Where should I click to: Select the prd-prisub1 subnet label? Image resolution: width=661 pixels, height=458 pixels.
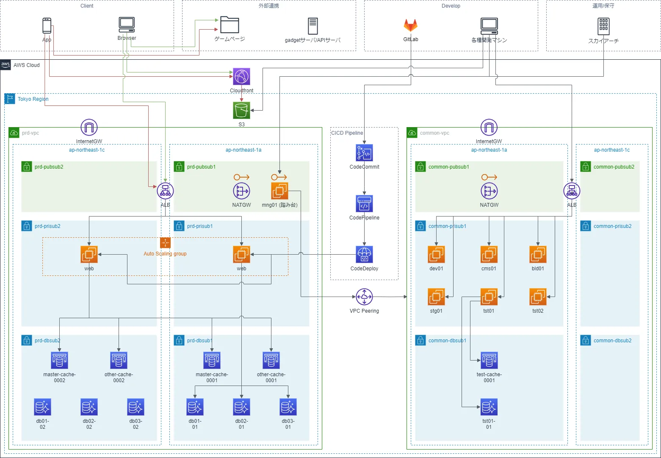200,226
